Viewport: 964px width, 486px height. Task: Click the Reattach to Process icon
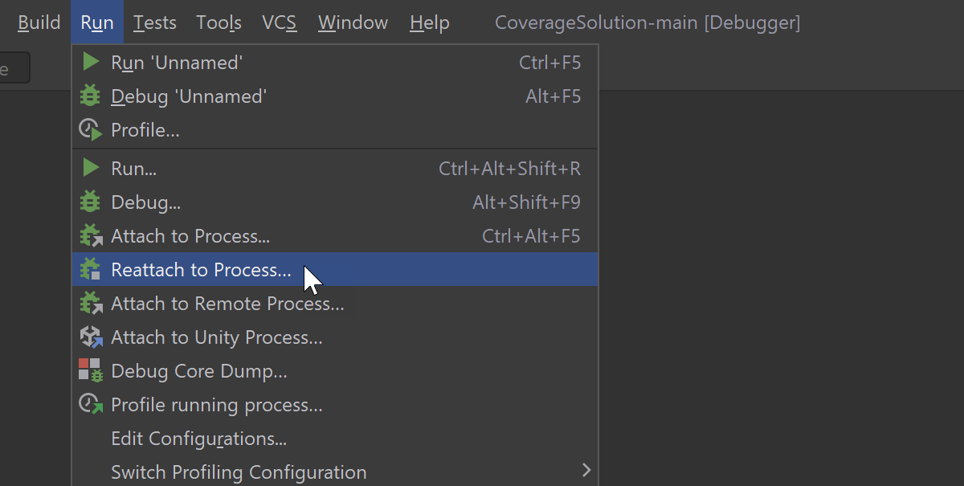pos(91,270)
